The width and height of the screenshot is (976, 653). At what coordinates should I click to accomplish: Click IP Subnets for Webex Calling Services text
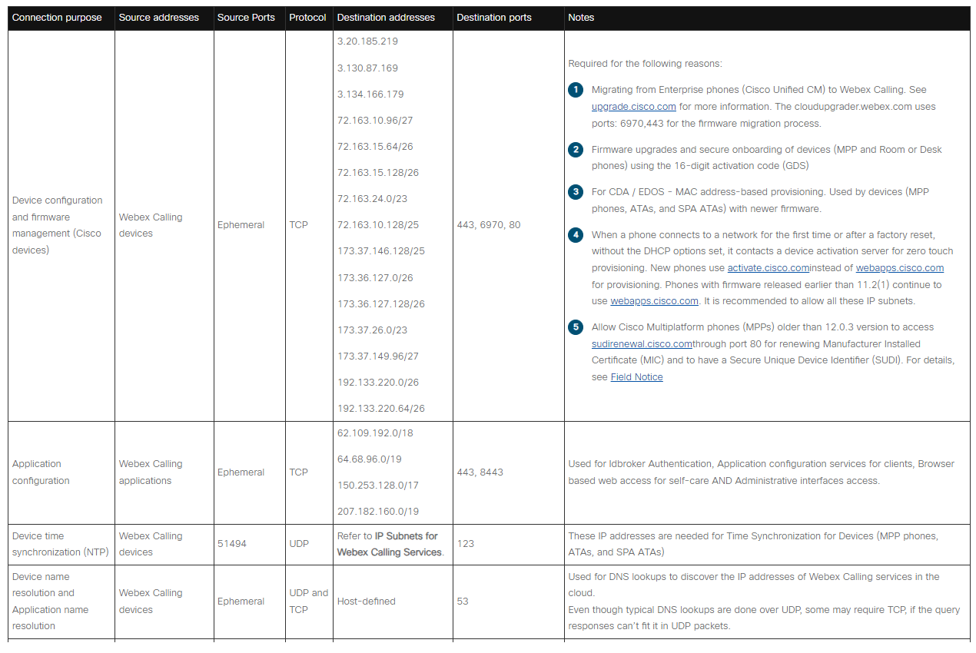[390, 544]
